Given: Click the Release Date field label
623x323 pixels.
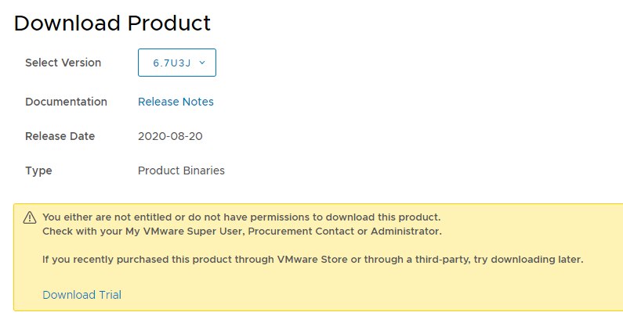Looking at the screenshot, I should (x=60, y=136).
